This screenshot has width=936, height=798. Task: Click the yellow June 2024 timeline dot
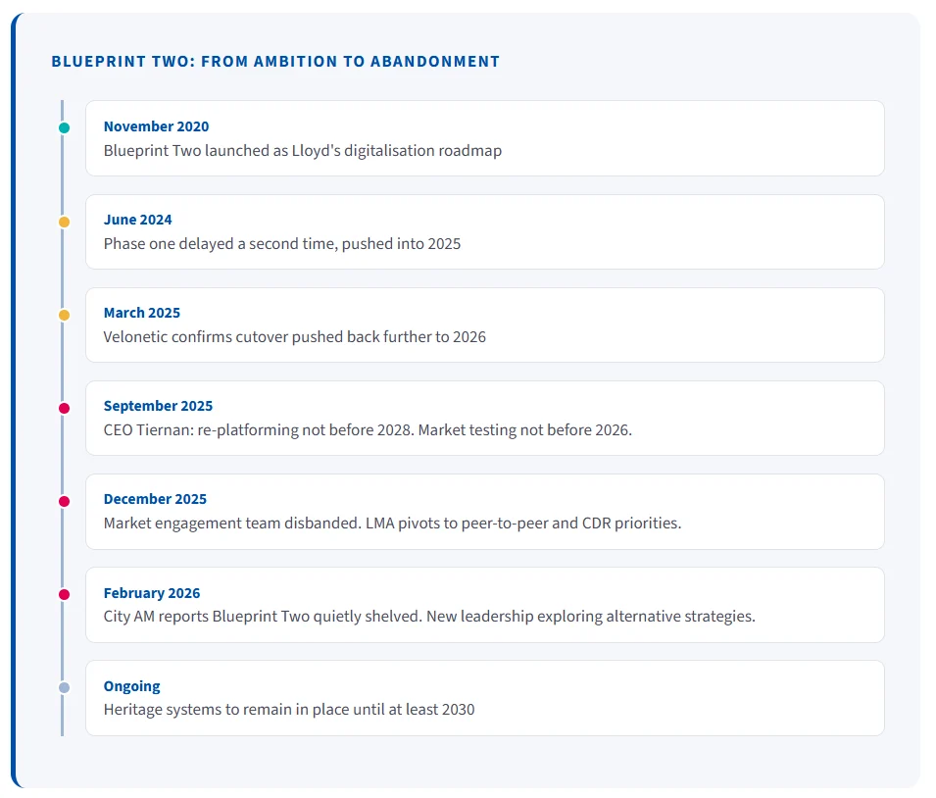pyautogui.click(x=64, y=223)
